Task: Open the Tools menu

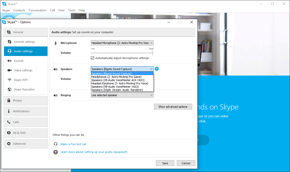Action: coord(72,10)
